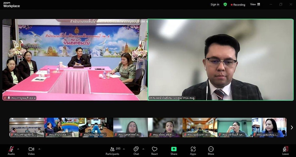Click the Sign in link
Image resolution: width=296 pixels, height=157 pixels.
click(x=215, y=5)
